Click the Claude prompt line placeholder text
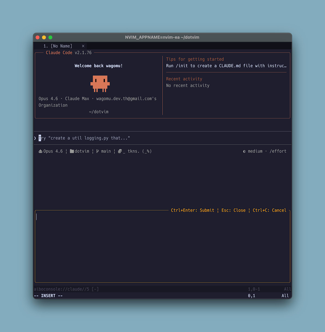Image resolution: width=325 pixels, height=332 pixels. click(84, 138)
